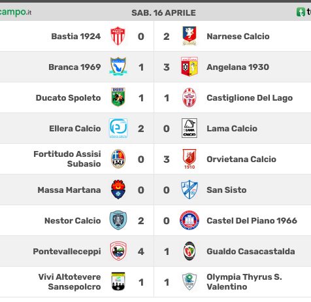Click the campo.it site logo
Screen dimensions: 311x302
pos(15,12)
